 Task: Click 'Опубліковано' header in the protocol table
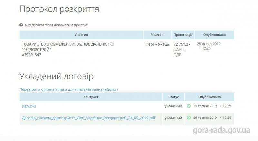click(214, 35)
